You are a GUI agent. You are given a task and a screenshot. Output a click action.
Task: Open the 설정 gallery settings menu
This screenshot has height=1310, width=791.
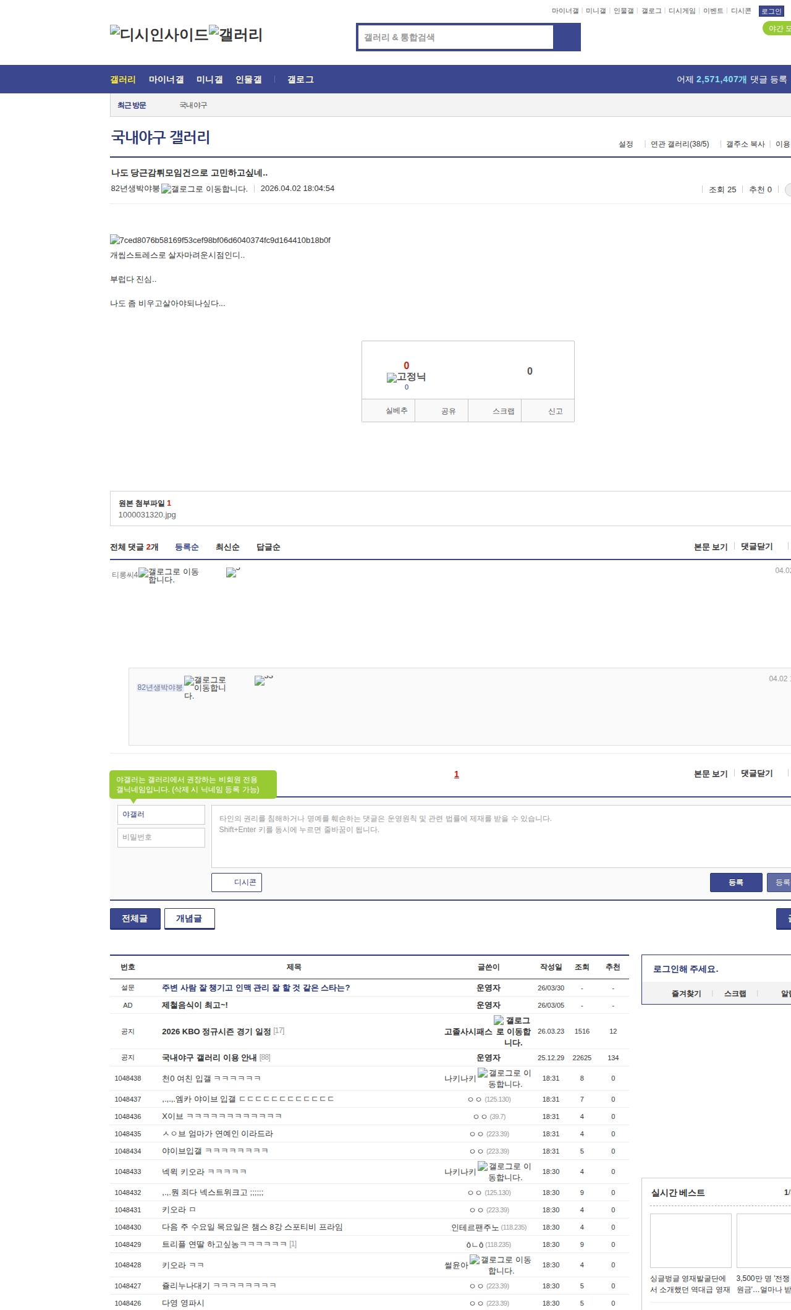(x=625, y=144)
